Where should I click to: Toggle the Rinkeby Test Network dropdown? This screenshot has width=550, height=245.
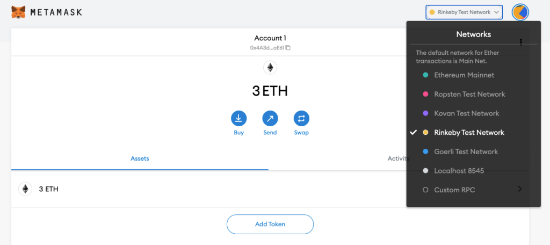click(464, 12)
